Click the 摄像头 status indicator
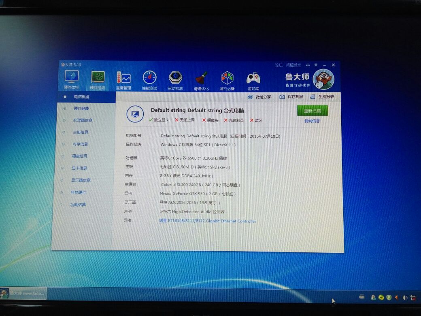This screenshot has width=421, height=316. (210, 120)
